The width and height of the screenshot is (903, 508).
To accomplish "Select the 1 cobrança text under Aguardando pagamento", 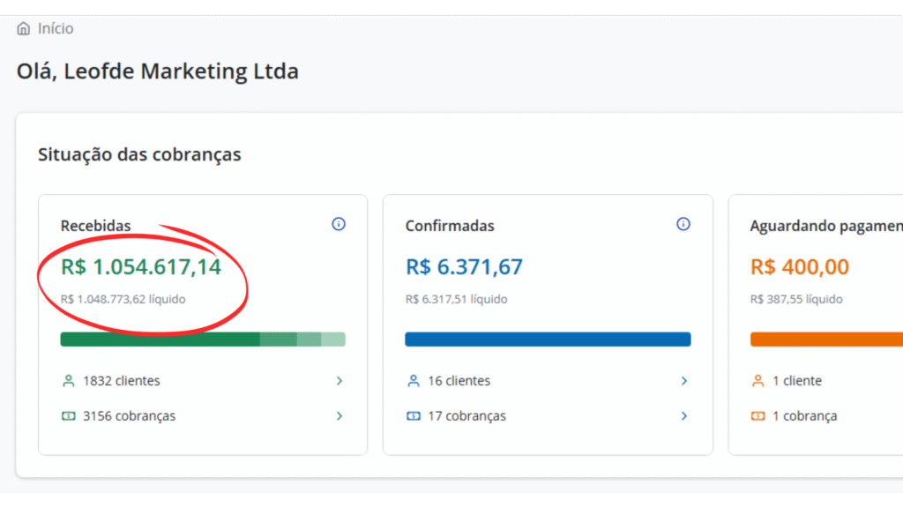I will pos(804,416).
